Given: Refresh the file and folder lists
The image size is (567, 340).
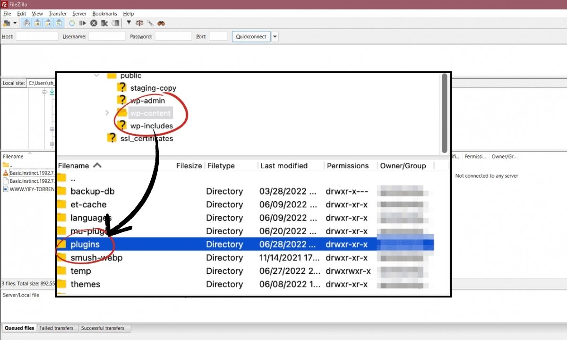Looking at the screenshot, I should 72,23.
